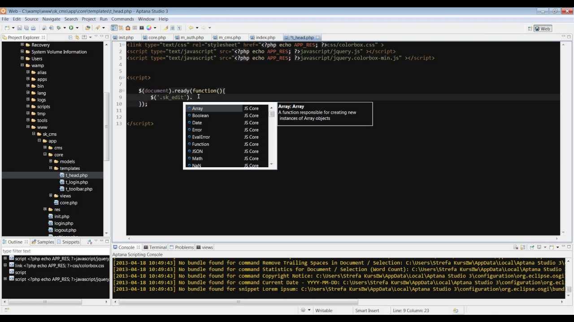Select core.php file in tree

point(69,203)
